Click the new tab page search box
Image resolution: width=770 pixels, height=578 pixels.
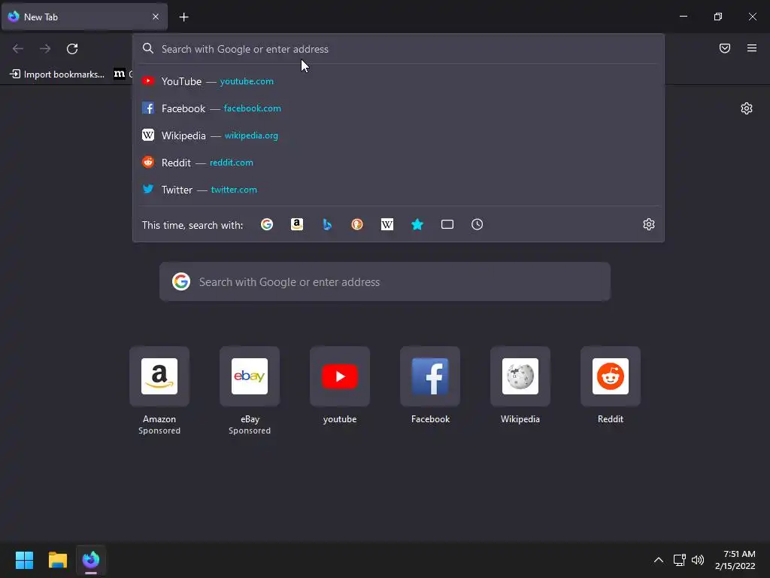point(385,281)
